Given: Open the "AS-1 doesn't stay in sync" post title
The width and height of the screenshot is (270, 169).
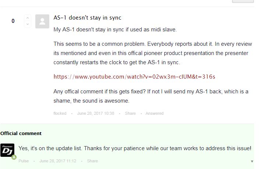Looking at the screenshot, I should coord(87,18).
